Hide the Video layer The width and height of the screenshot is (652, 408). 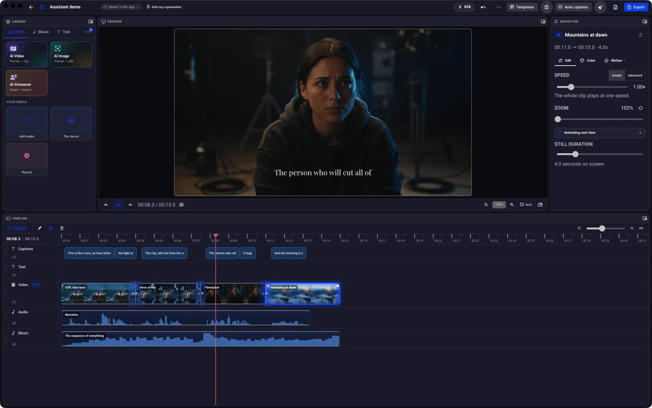(x=14, y=302)
